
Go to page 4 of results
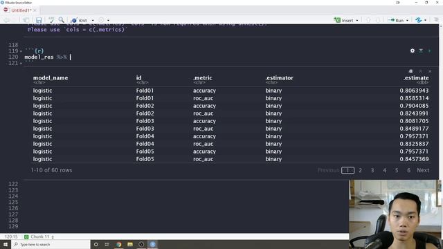tap(385, 170)
